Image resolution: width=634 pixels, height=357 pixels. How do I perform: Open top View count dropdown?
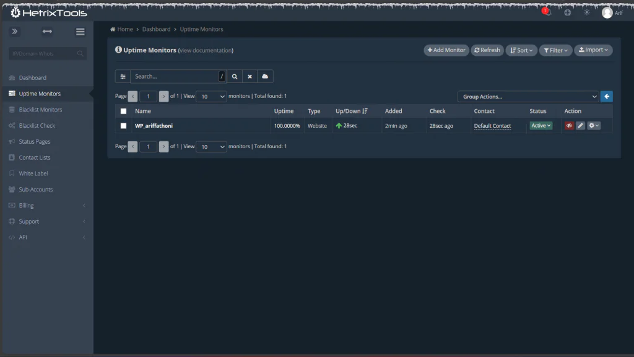coord(211,96)
